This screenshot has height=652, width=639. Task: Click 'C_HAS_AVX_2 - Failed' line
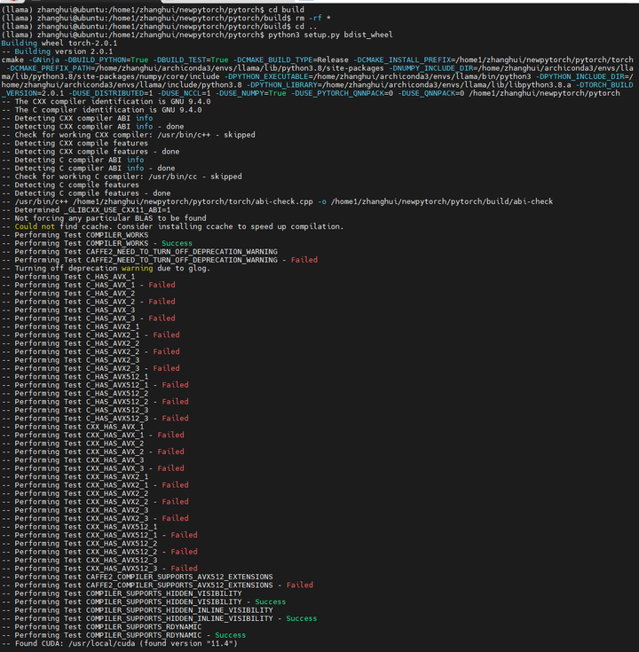pyautogui.click(x=88, y=302)
